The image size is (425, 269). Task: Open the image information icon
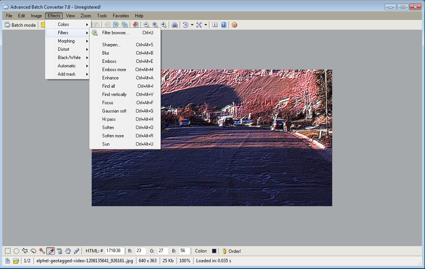tap(215, 24)
